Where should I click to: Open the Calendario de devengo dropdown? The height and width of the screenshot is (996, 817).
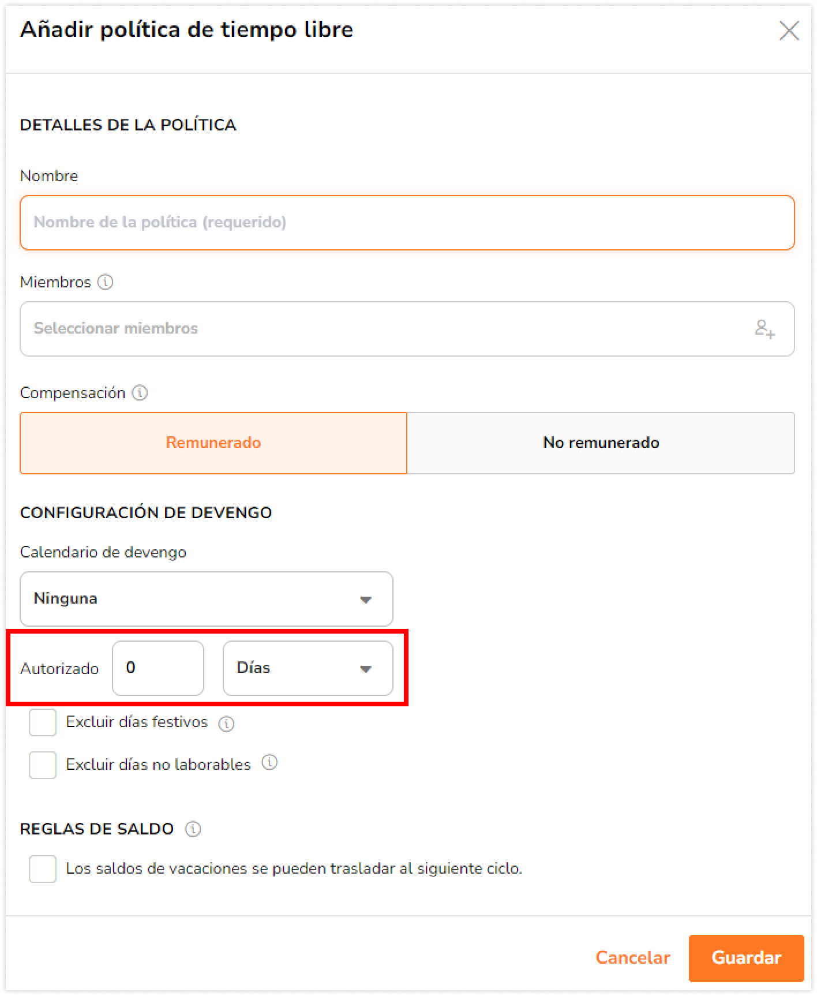pyautogui.click(x=207, y=599)
